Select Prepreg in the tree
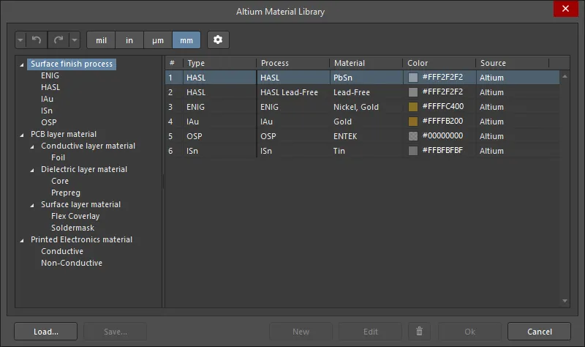Image resolution: width=585 pixels, height=347 pixels. pos(66,193)
